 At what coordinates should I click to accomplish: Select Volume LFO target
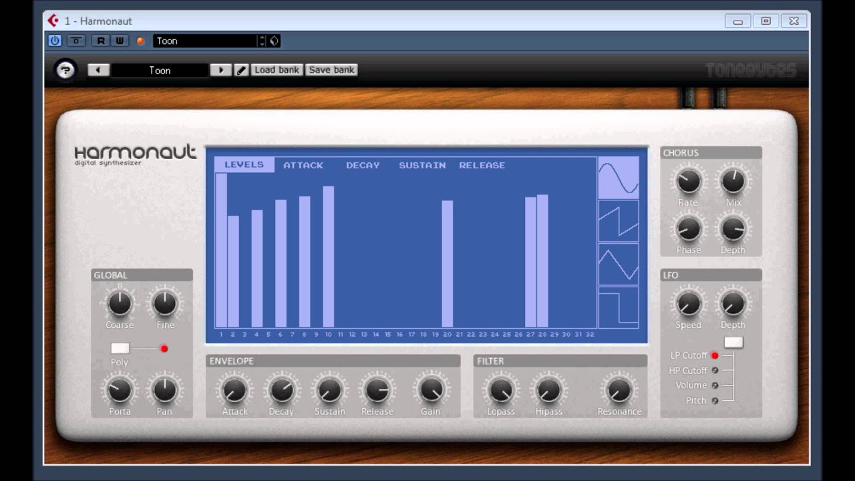point(715,385)
